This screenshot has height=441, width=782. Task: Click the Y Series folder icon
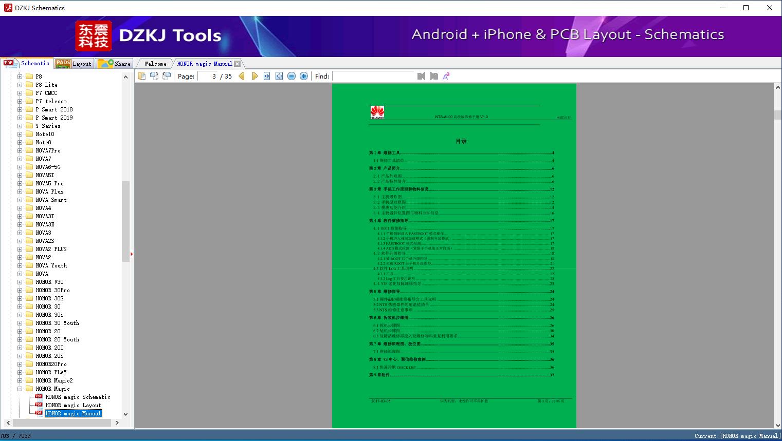[x=29, y=126]
